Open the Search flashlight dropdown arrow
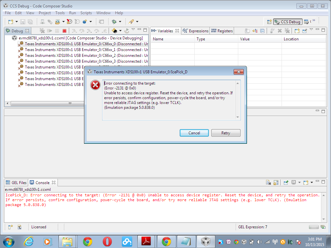This screenshot has width=331, height=248. click(137, 22)
